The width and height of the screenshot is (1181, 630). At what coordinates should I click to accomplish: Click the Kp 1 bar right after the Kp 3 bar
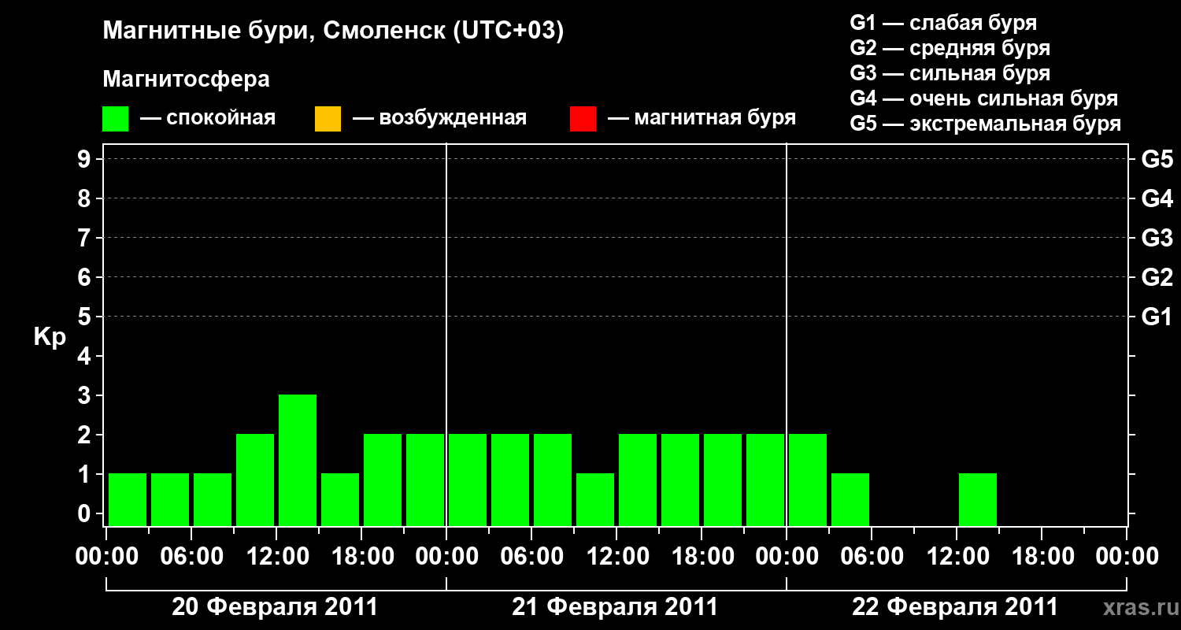[340, 499]
